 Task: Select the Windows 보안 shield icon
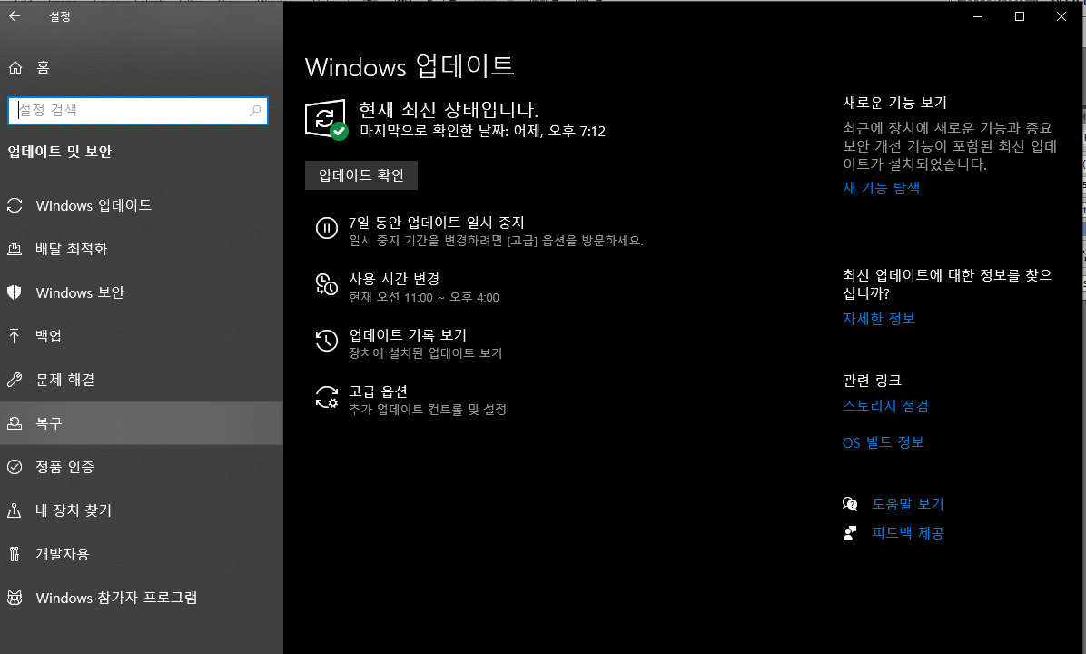click(x=15, y=292)
